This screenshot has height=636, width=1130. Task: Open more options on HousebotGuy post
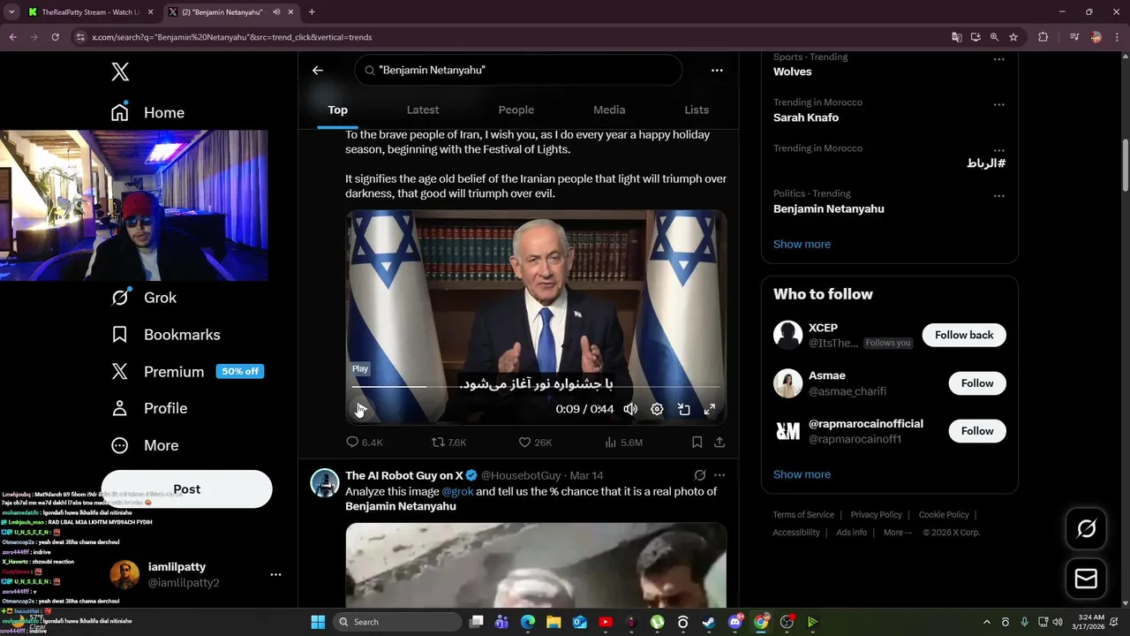[719, 475]
